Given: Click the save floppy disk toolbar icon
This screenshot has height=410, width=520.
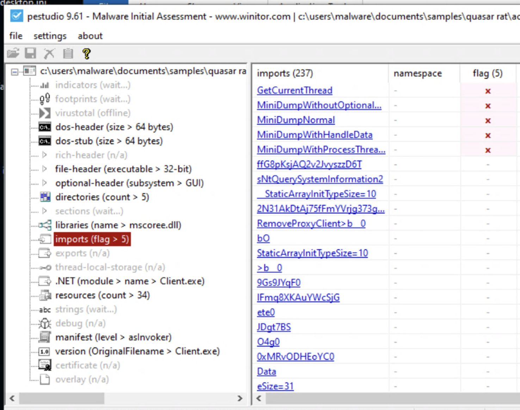Looking at the screenshot, I should pyautogui.click(x=31, y=53).
